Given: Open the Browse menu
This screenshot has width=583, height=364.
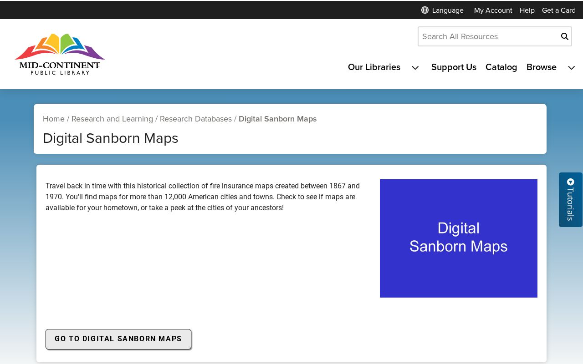Looking at the screenshot, I should (x=541, y=67).
